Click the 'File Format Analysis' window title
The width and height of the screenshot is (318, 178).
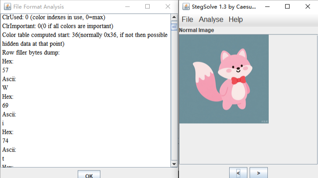(39, 7)
